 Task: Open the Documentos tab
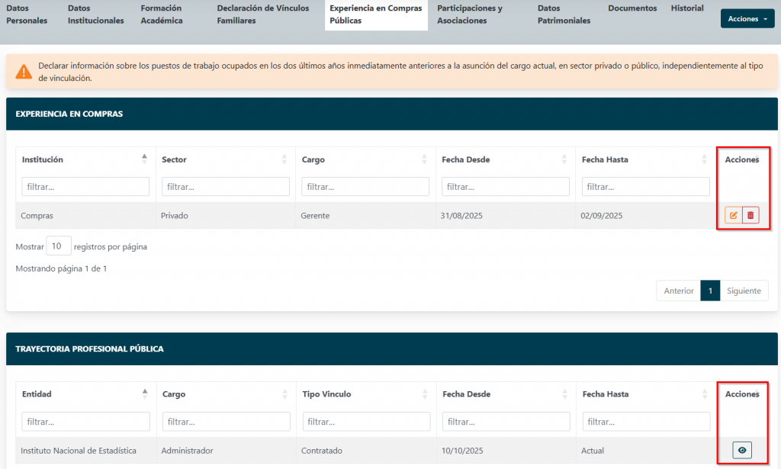tap(632, 8)
